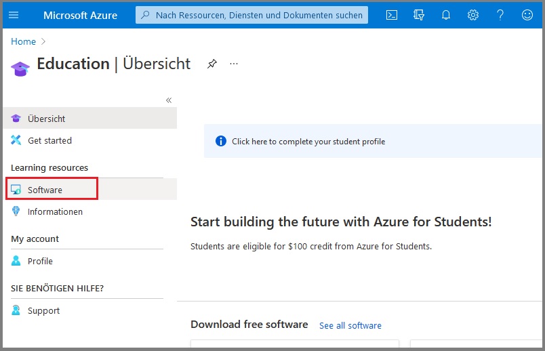This screenshot has width=545, height=351.
Task: Open portal settings gear
Action: point(473,15)
